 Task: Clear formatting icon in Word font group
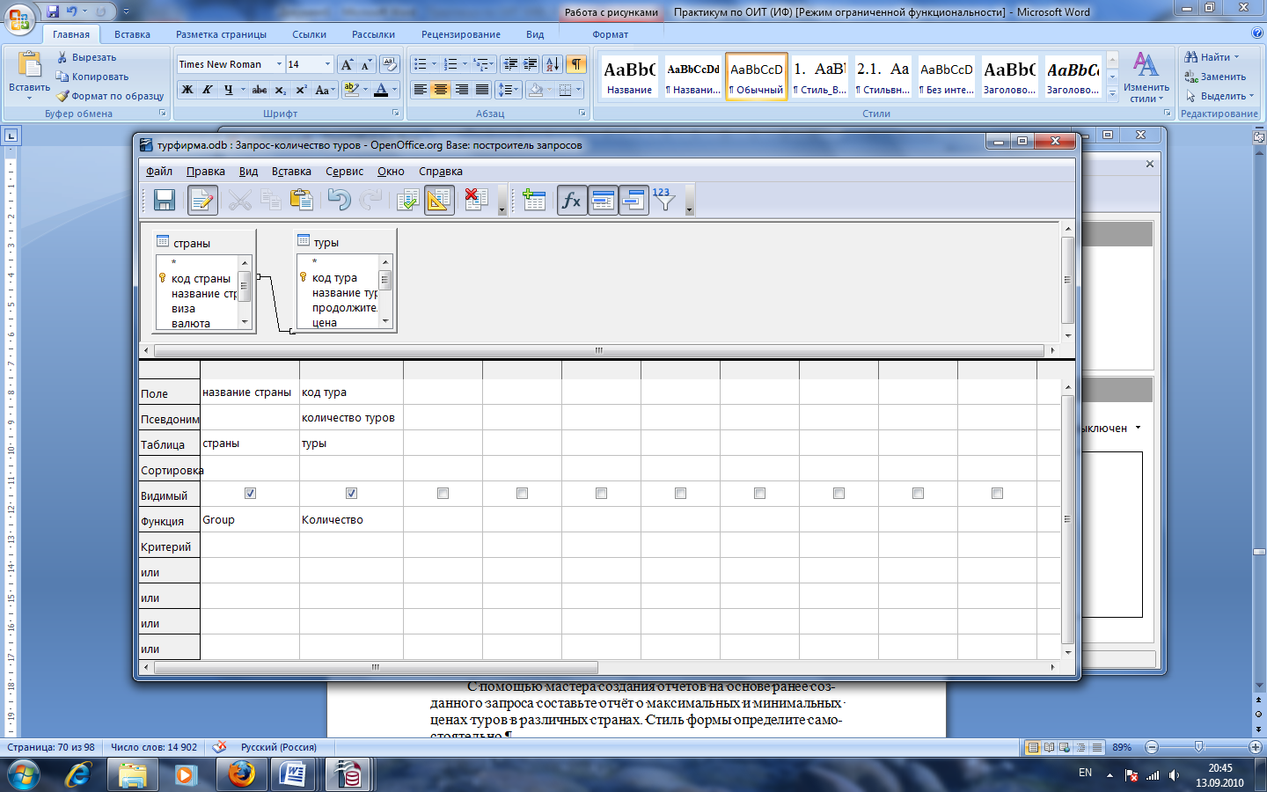tap(390, 64)
